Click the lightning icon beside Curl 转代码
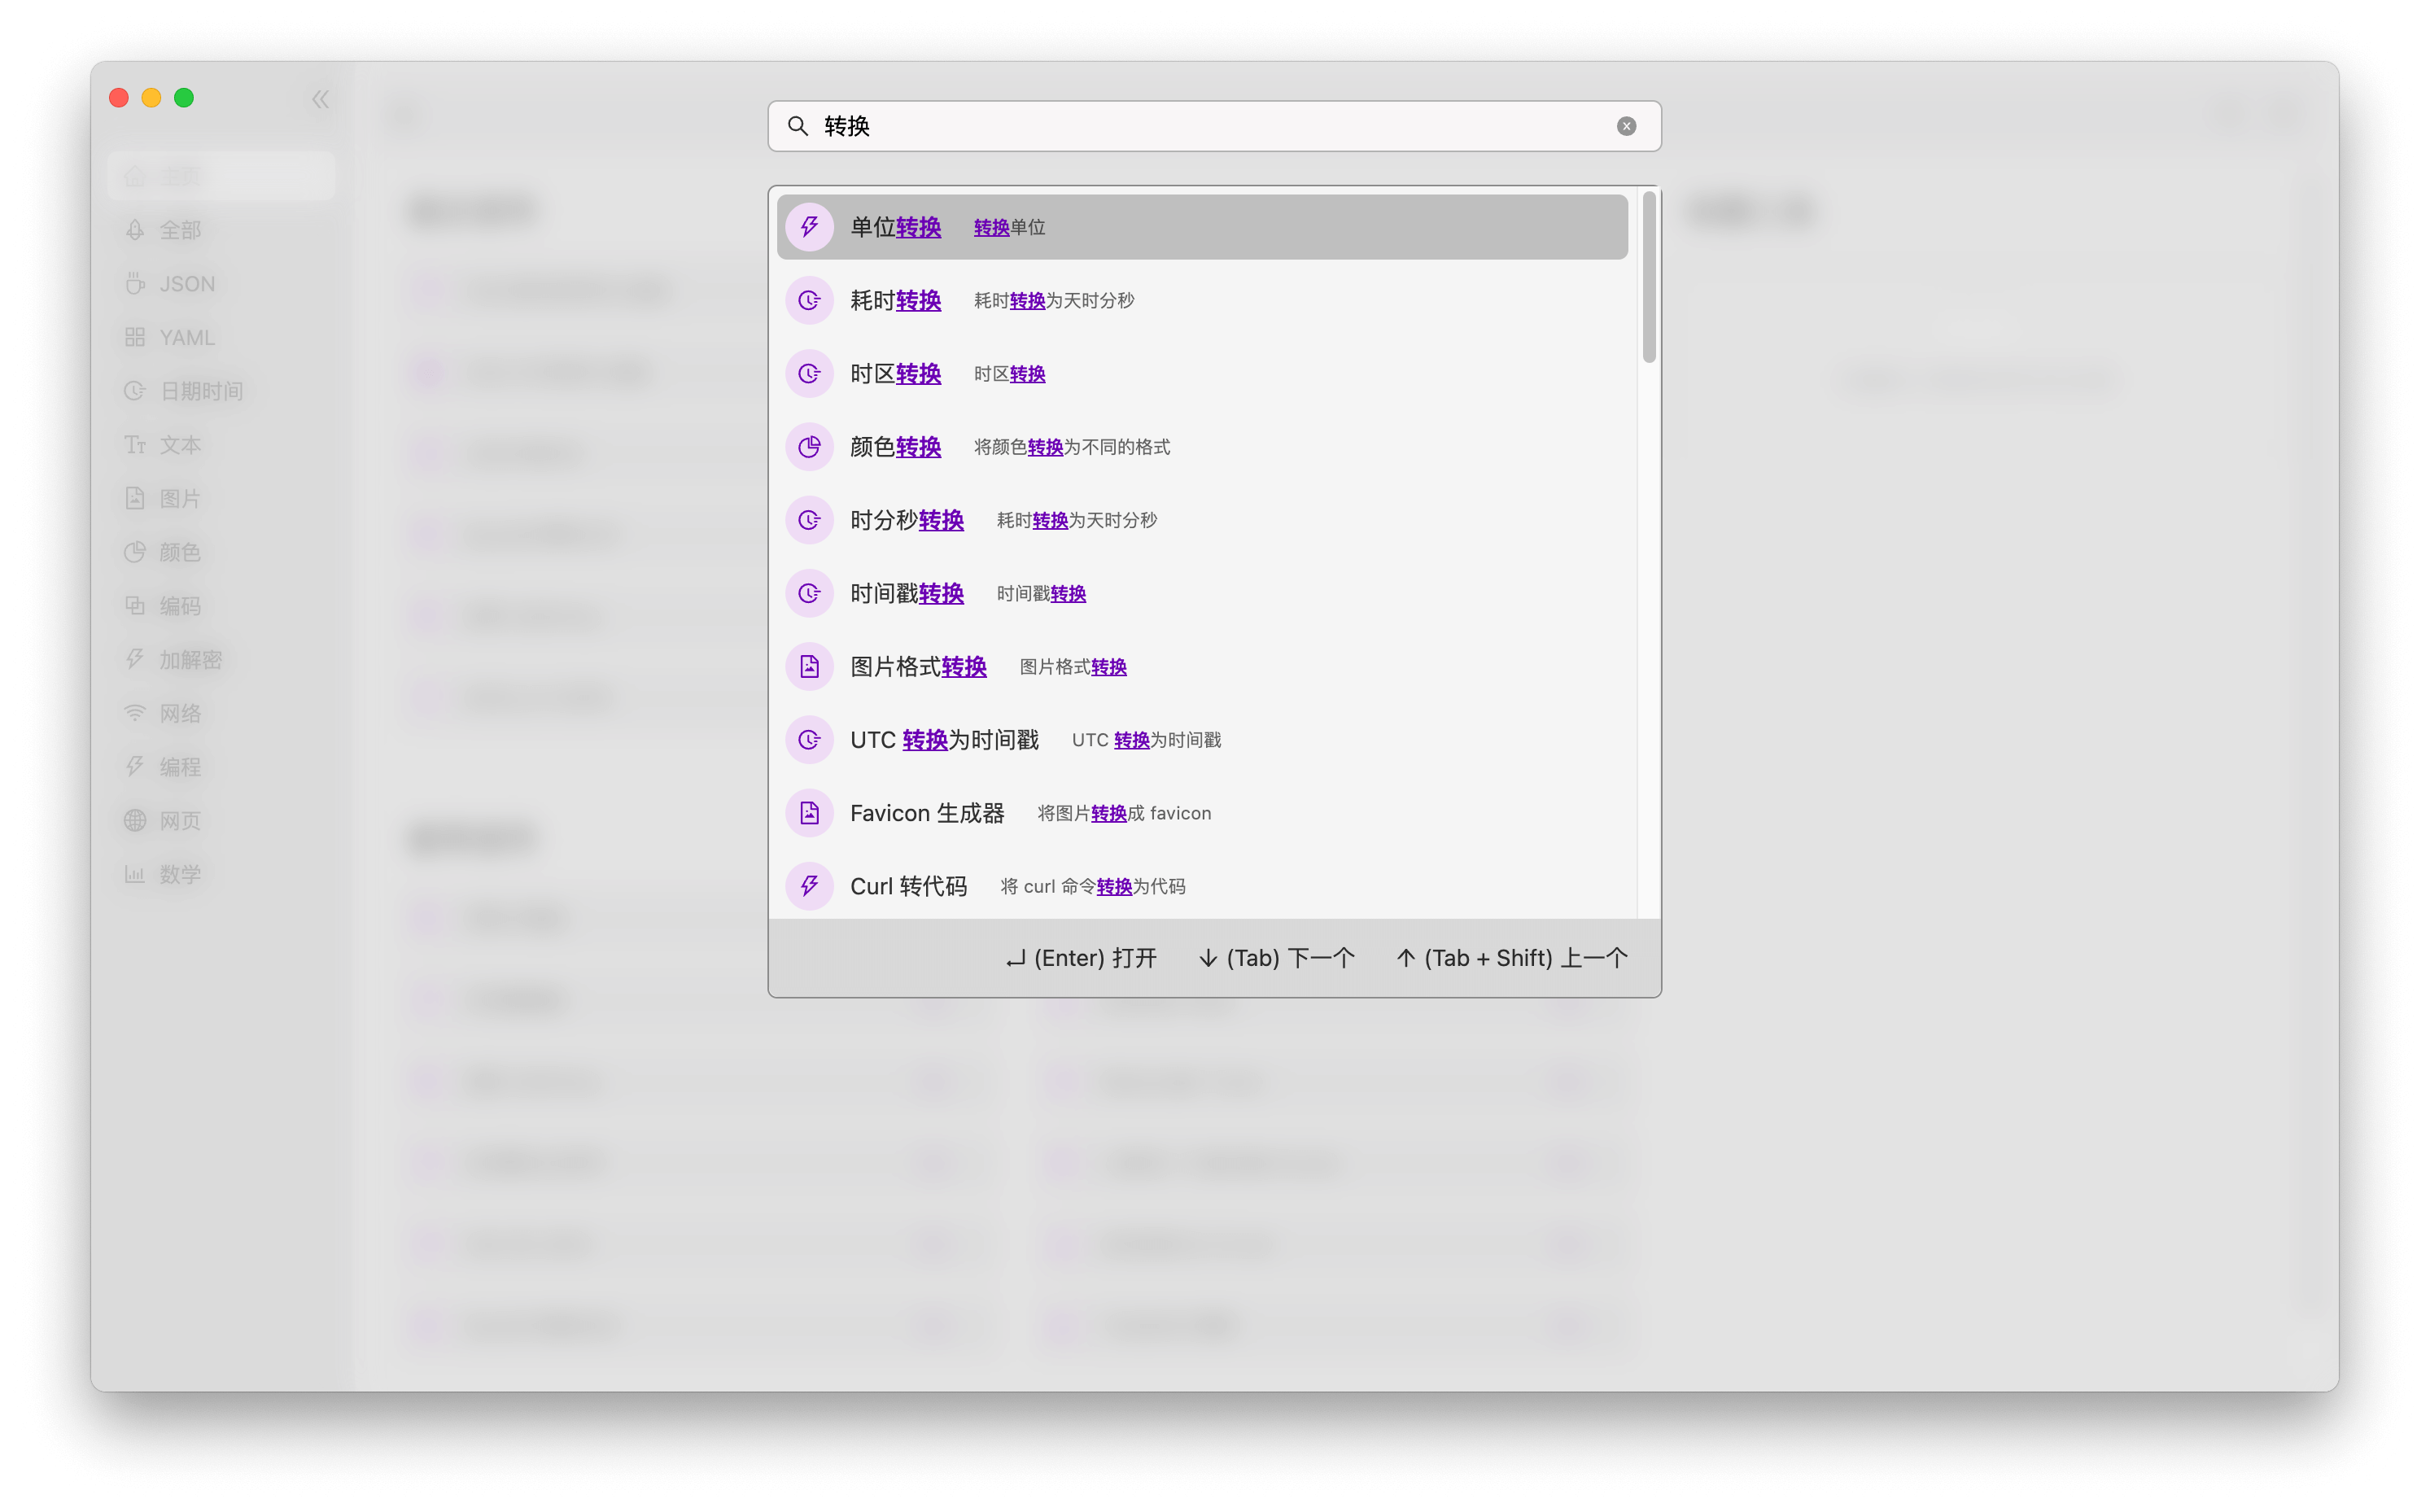Image resolution: width=2430 pixels, height=1512 pixels. click(x=809, y=886)
